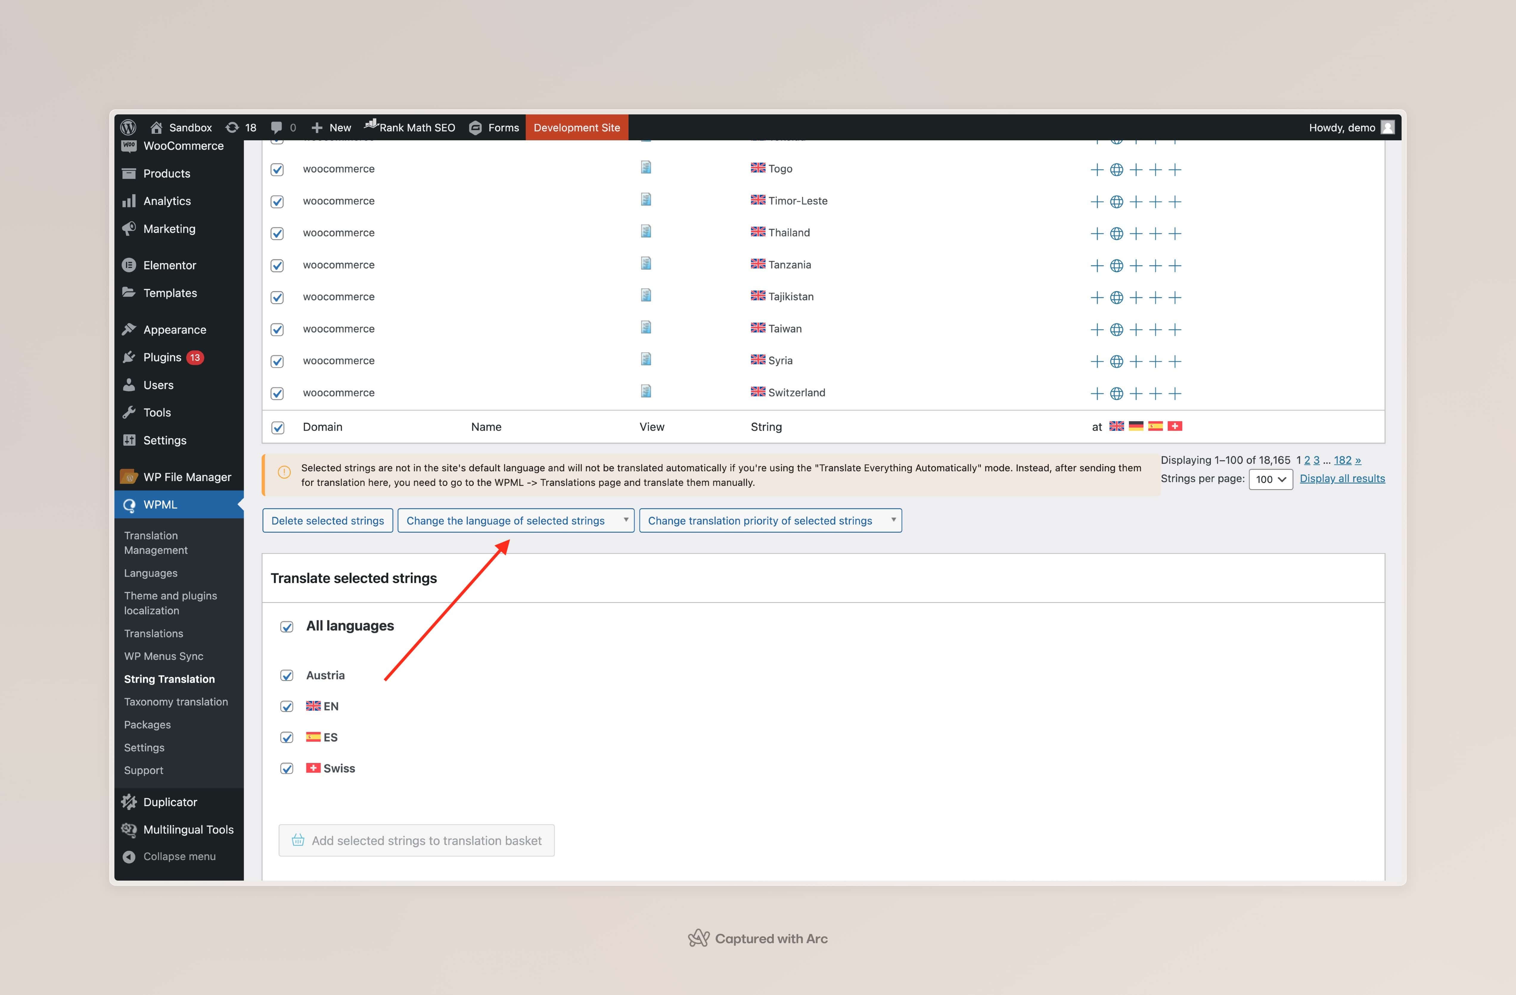Jump to page 182 of strings

pos(1343,460)
